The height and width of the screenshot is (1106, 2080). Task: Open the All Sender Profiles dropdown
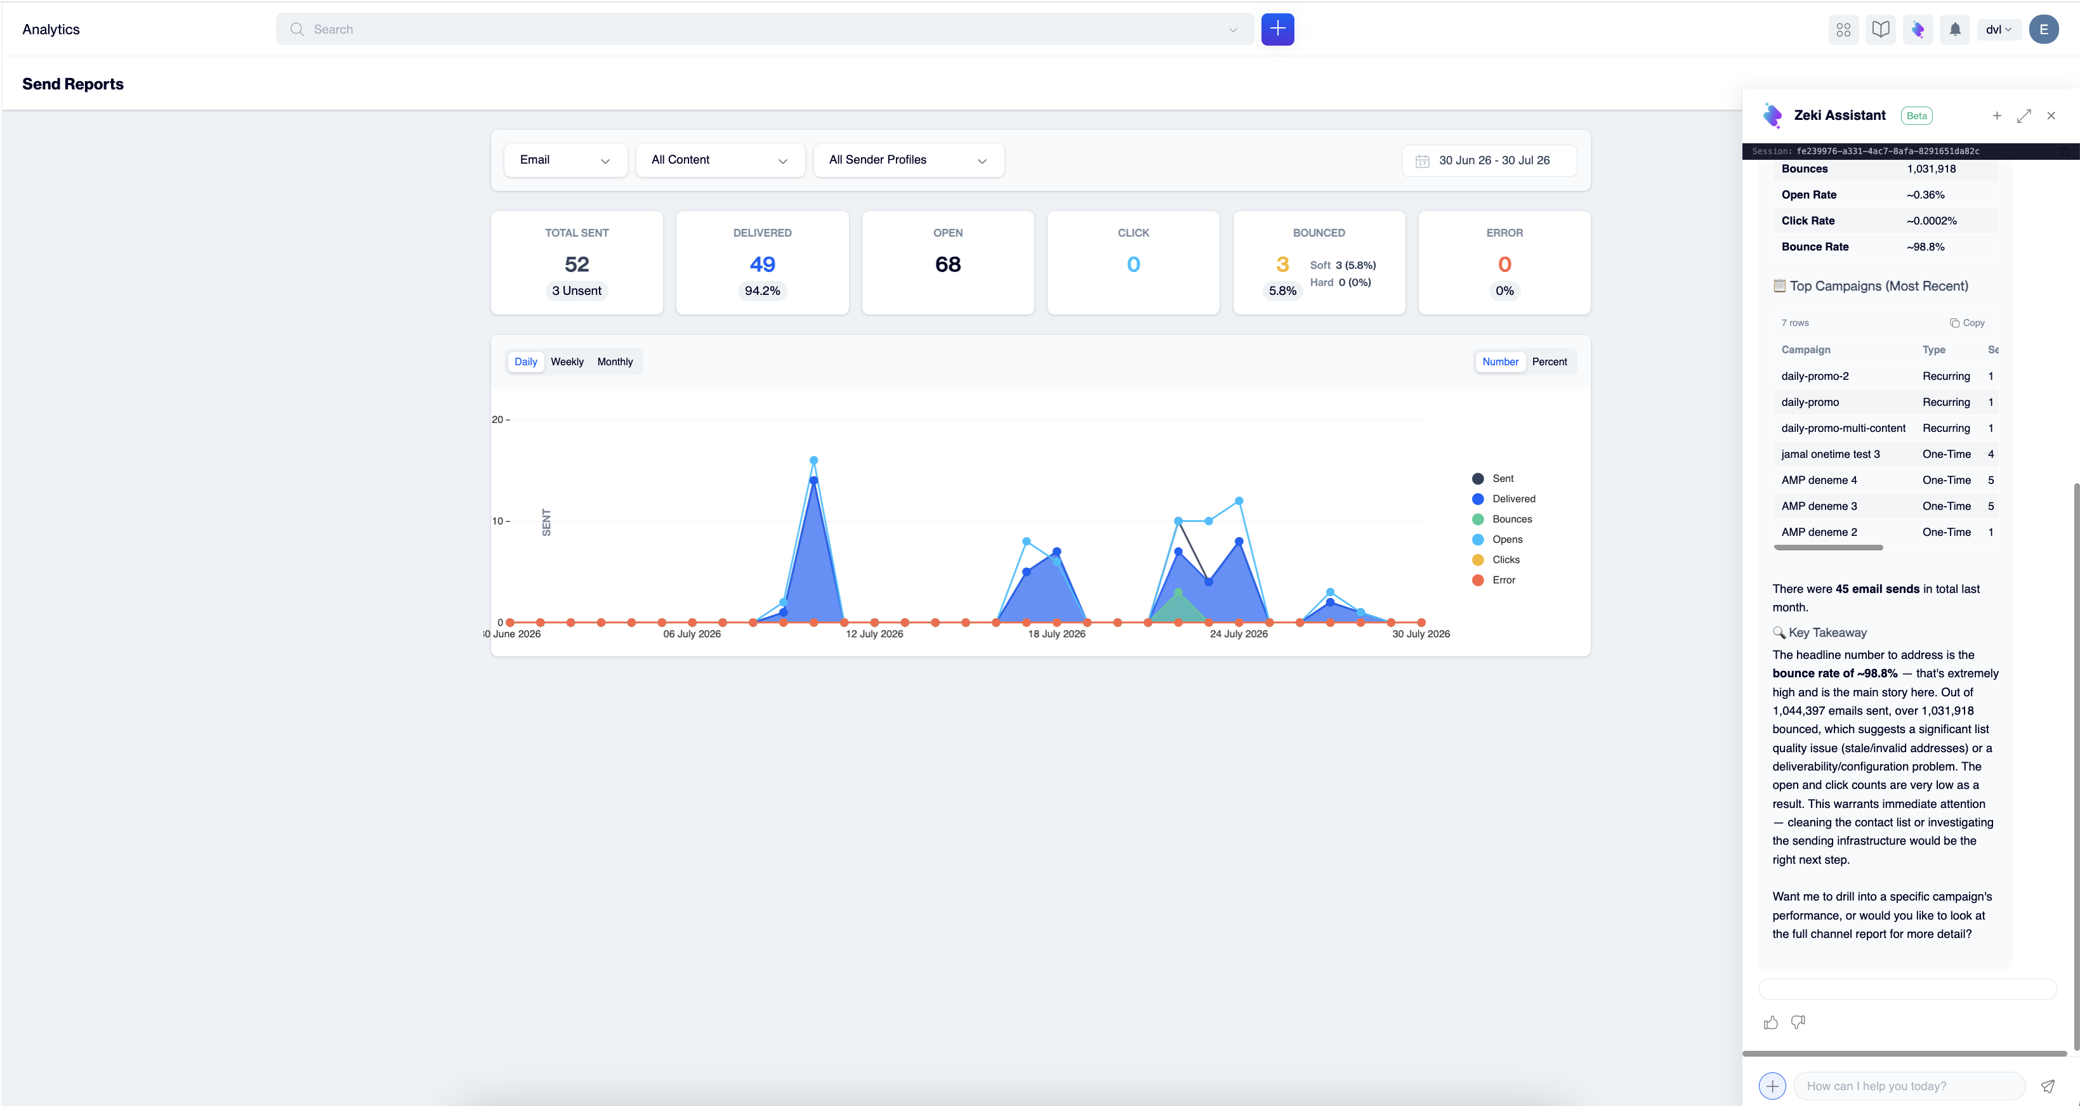point(909,160)
